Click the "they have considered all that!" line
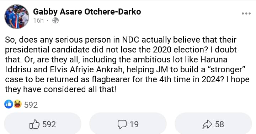Screen dimensions: 256x134 click(60, 89)
